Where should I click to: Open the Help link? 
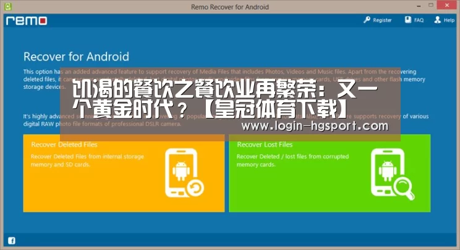click(x=449, y=20)
